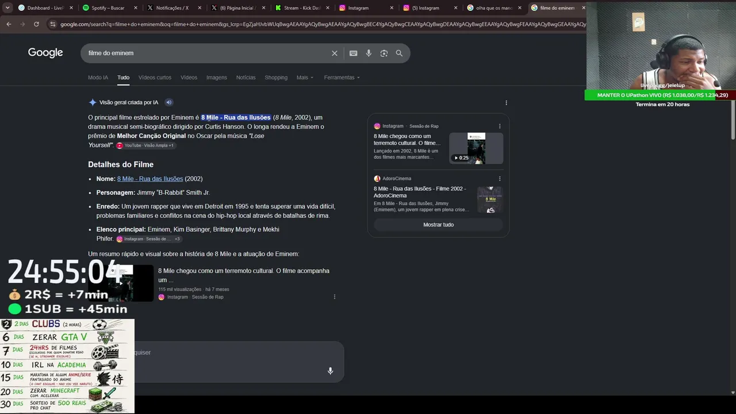Click the Mostrar tudo button
Image resolution: width=736 pixels, height=414 pixels.
coord(438,225)
